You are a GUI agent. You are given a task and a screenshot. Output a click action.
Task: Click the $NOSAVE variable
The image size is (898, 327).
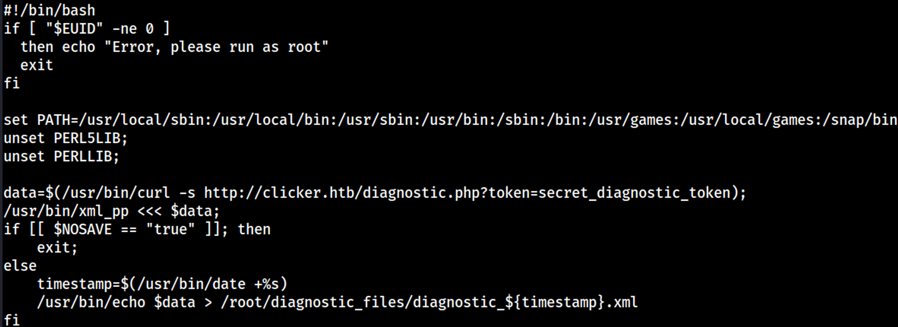pyautogui.click(x=83, y=230)
